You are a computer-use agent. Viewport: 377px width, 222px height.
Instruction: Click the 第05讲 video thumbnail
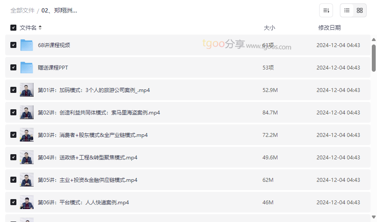tap(26, 180)
